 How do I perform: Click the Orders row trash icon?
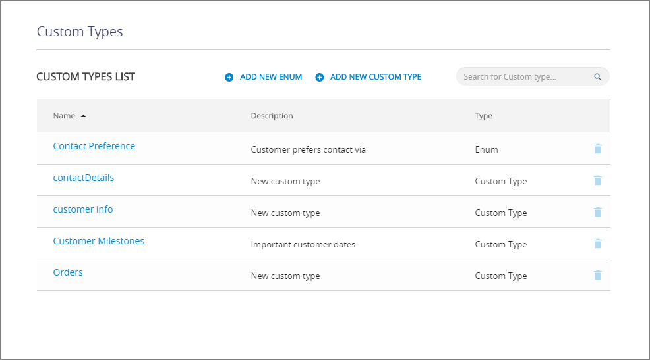click(x=597, y=275)
